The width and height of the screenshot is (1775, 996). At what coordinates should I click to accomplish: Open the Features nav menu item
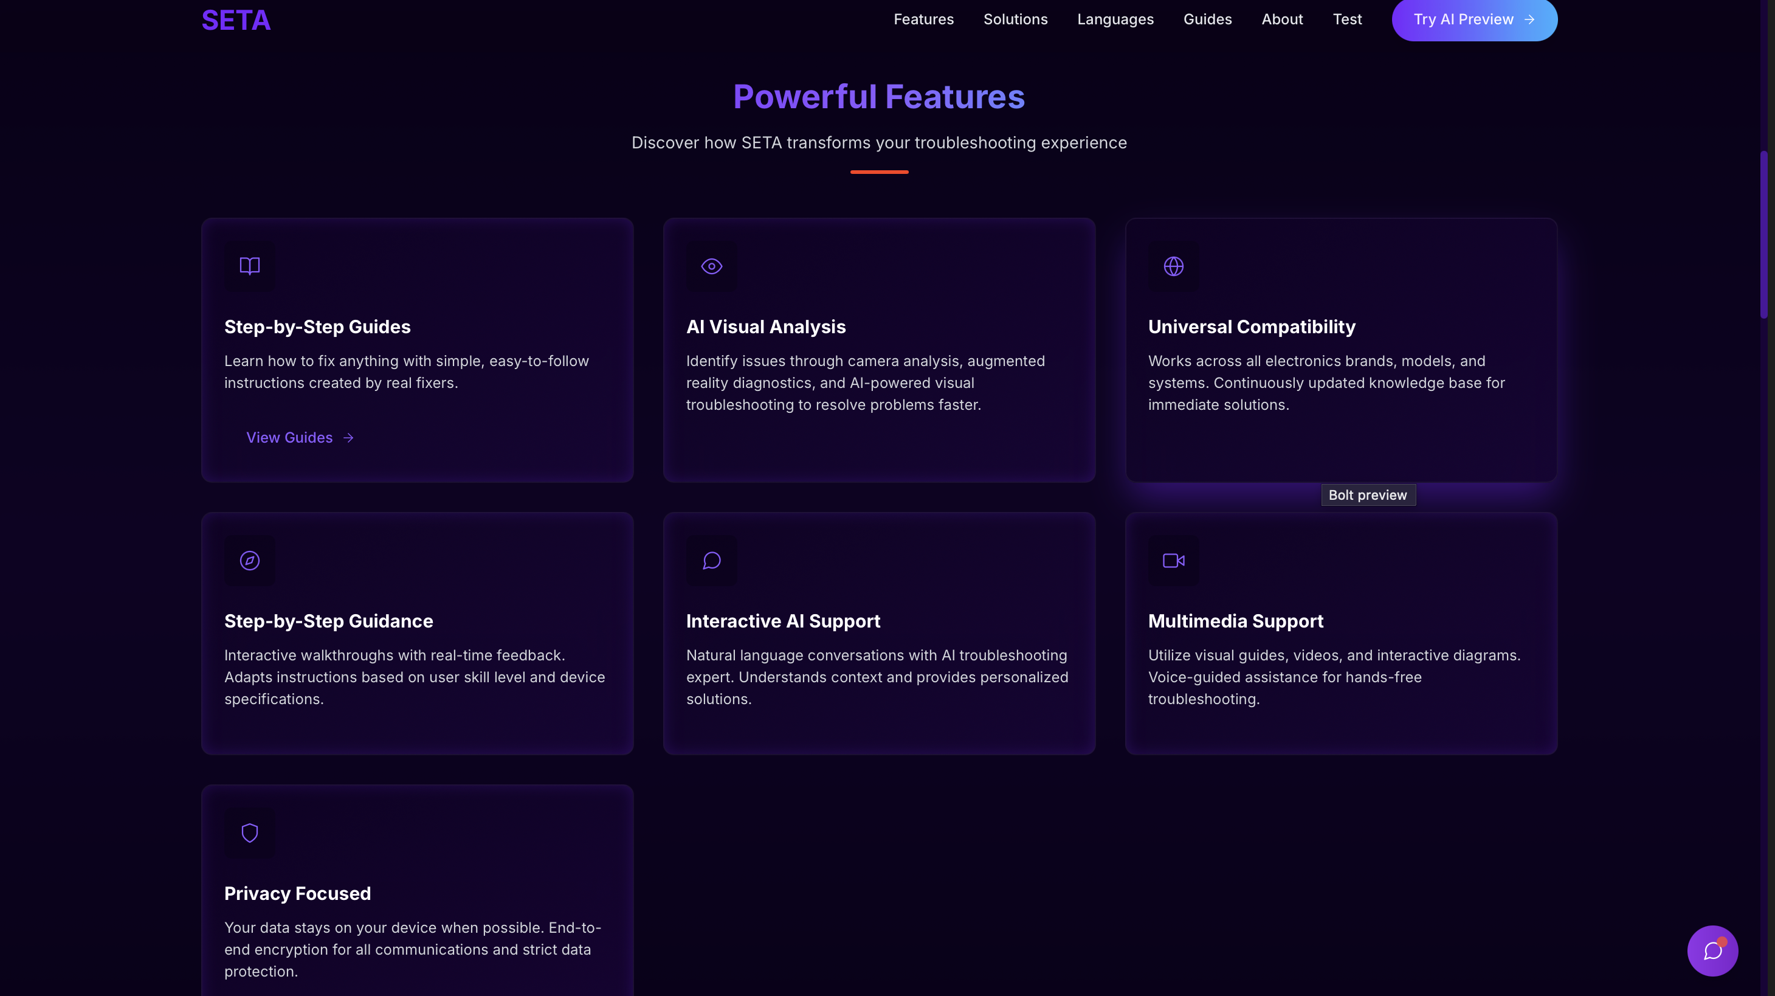[x=923, y=19]
